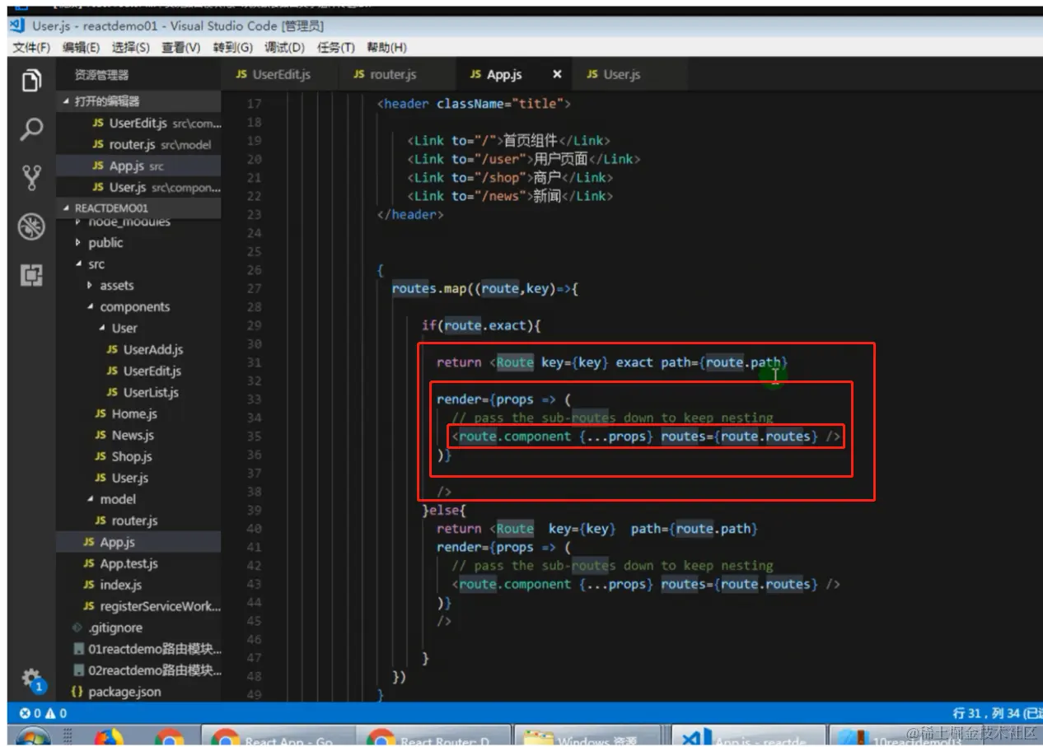
Task: Click the 行 31, 列 34 cursor position status
Action: point(989,713)
